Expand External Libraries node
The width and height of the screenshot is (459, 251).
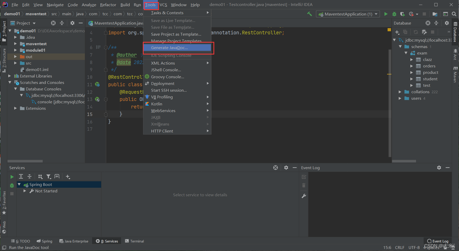[10, 76]
